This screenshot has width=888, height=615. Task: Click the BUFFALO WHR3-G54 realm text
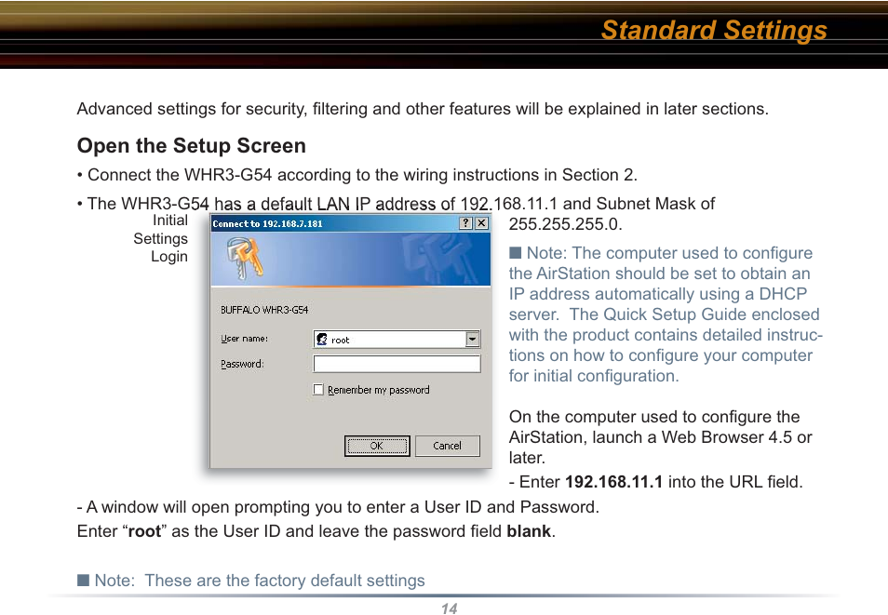click(x=264, y=310)
